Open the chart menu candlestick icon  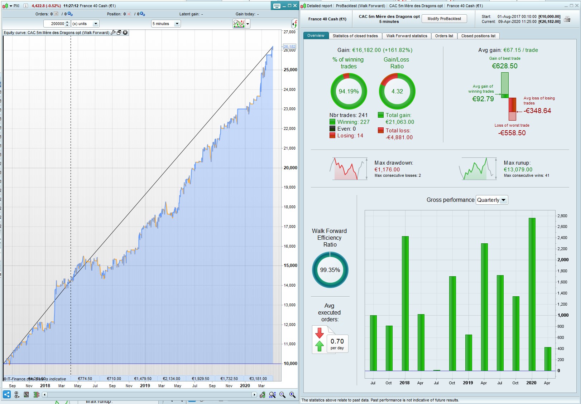click(5, 6)
